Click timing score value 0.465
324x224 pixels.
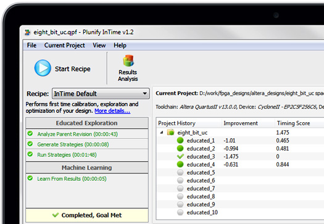(x=283, y=141)
